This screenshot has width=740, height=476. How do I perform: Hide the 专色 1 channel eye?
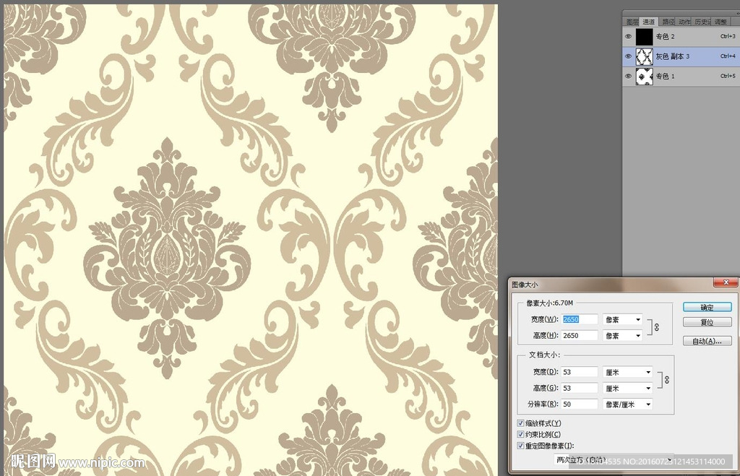[x=628, y=76]
